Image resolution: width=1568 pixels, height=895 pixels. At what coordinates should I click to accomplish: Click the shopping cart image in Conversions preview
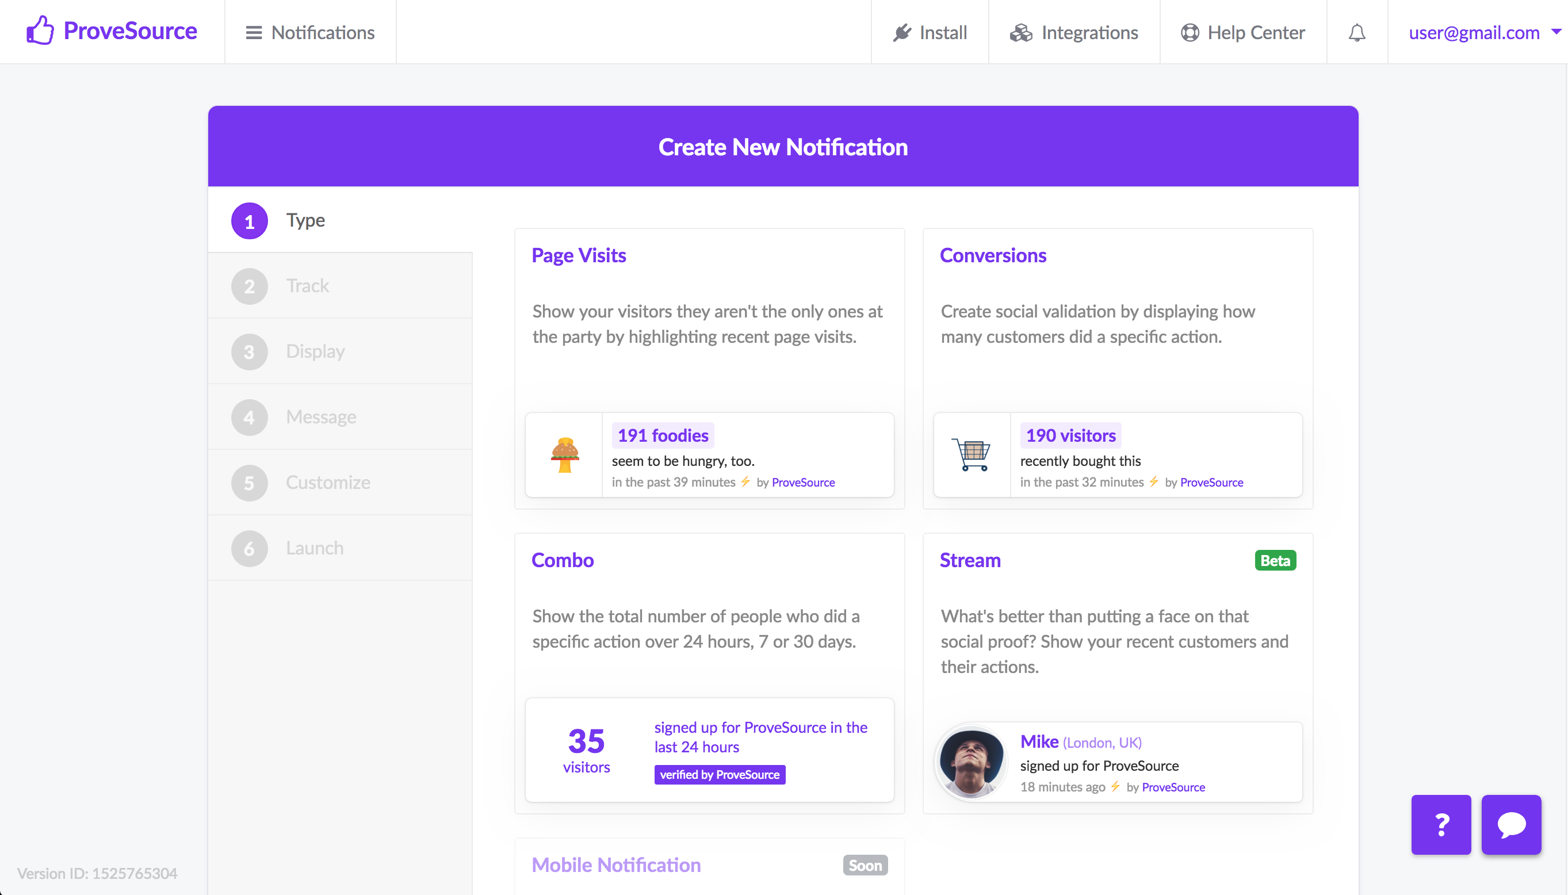971,455
